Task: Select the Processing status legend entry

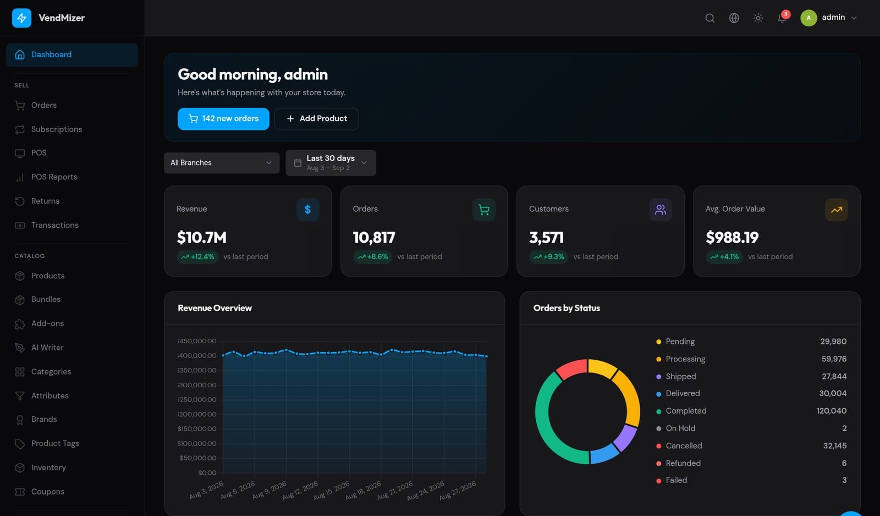Action: 751,359
